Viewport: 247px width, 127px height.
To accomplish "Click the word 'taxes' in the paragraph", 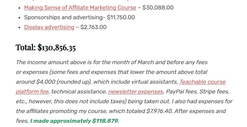I will pos(118,101).
